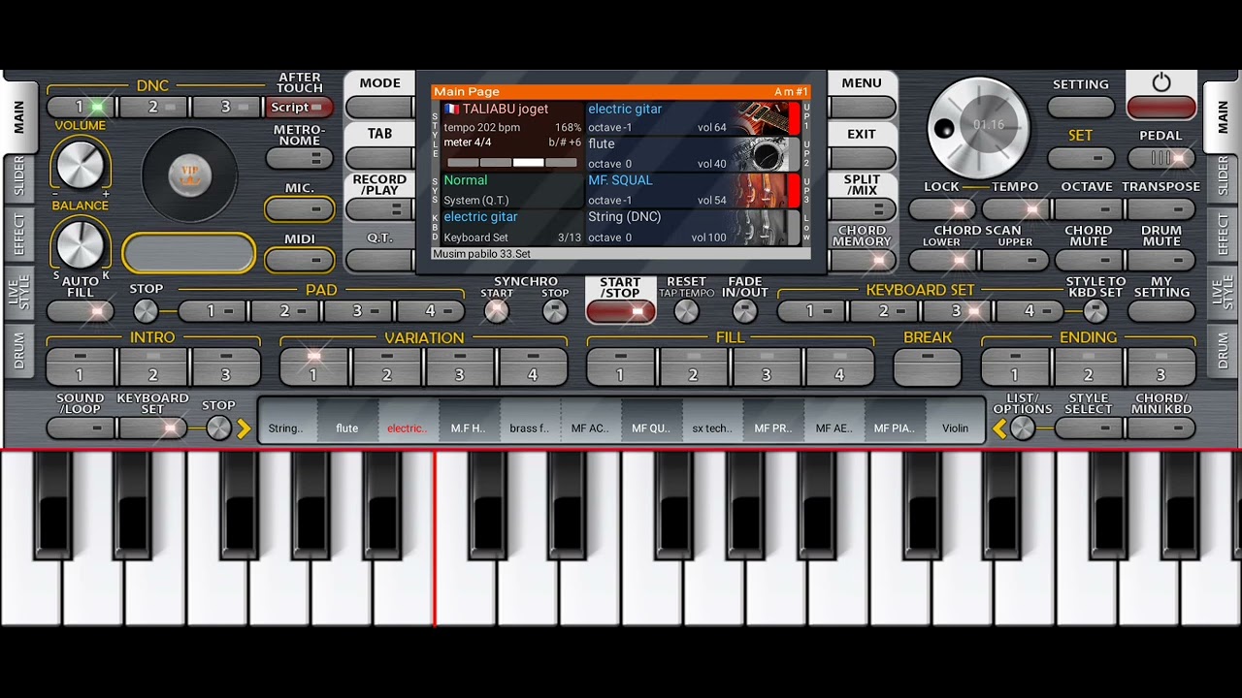Open the MODE button
Image resolution: width=1242 pixels, height=698 pixels.
tap(379, 108)
